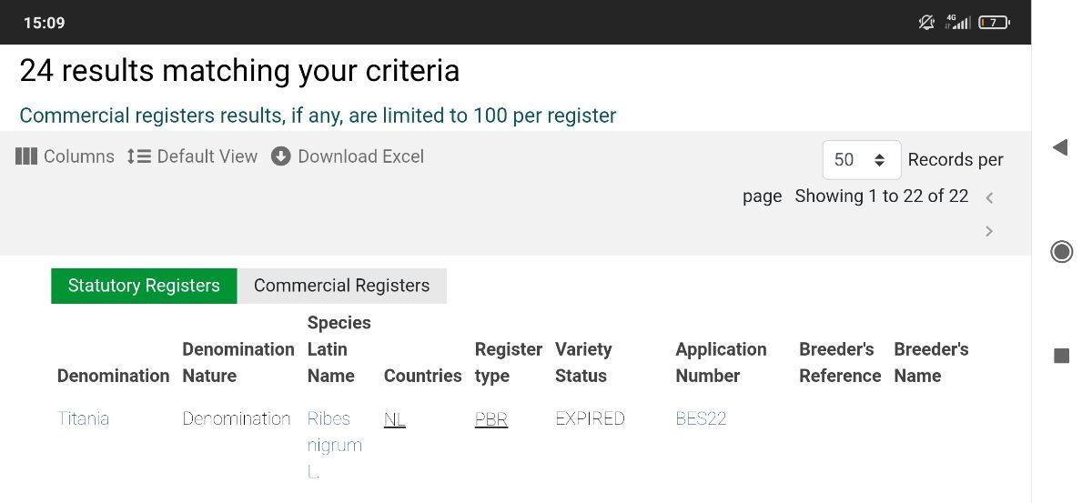Click the NL country code
The image size is (1092, 503).
click(394, 419)
